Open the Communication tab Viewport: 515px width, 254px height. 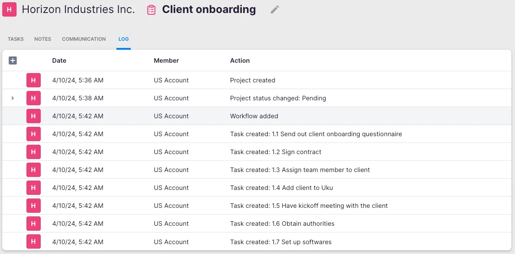tap(84, 39)
